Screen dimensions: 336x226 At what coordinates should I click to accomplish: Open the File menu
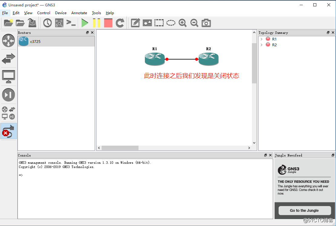5,13
